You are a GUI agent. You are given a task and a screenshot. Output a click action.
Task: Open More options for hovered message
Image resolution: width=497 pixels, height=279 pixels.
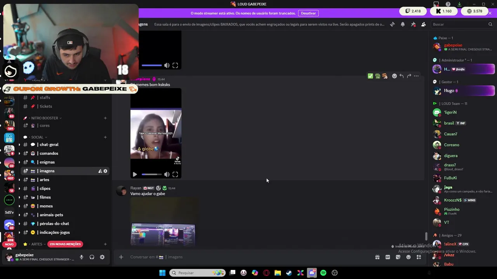pyautogui.click(x=416, y=76)
